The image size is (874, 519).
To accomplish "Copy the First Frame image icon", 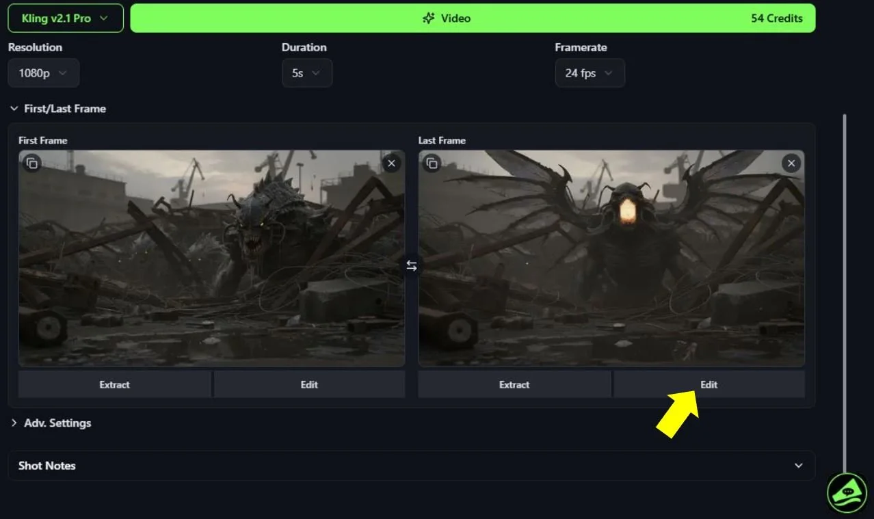I will click(32, 163).
